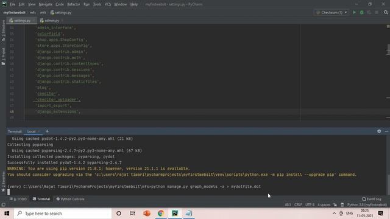Click settings.py breadcrumb in navigation bar
Viewport: 390px width, 219px height.
tap(61, 12)
